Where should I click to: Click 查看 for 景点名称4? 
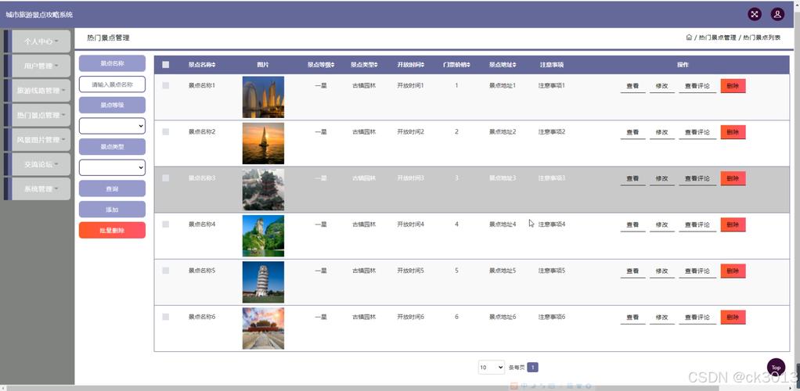[x=632, y=224]
